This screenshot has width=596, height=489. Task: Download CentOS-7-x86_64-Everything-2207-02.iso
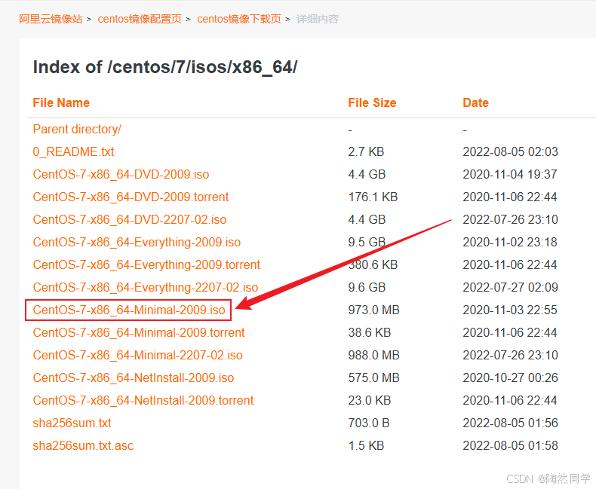146,287
